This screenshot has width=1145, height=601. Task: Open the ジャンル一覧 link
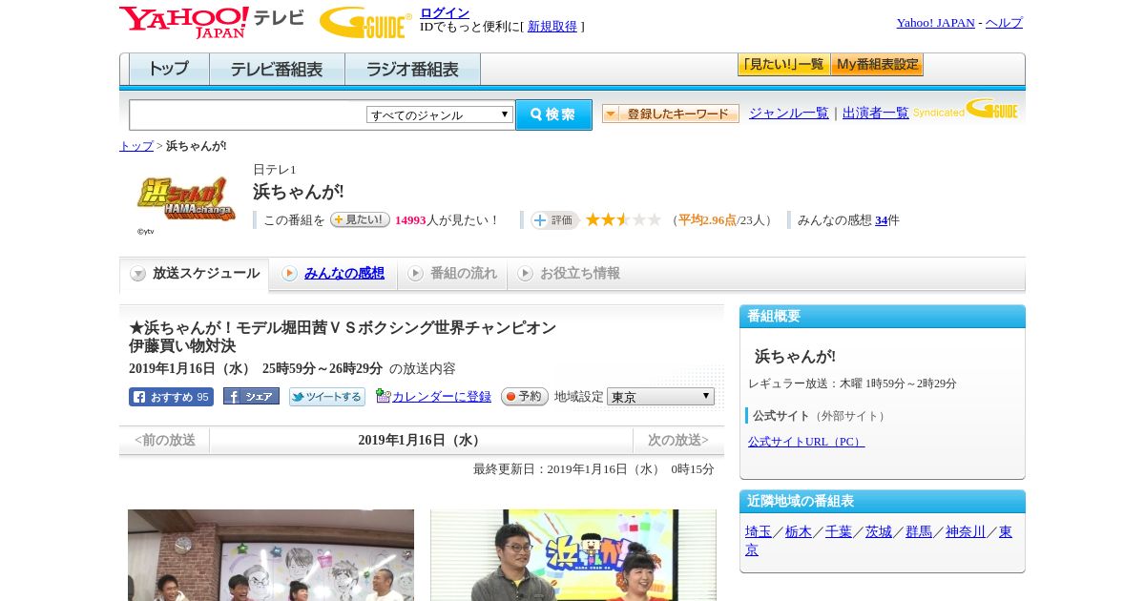(x=789, y=113)
